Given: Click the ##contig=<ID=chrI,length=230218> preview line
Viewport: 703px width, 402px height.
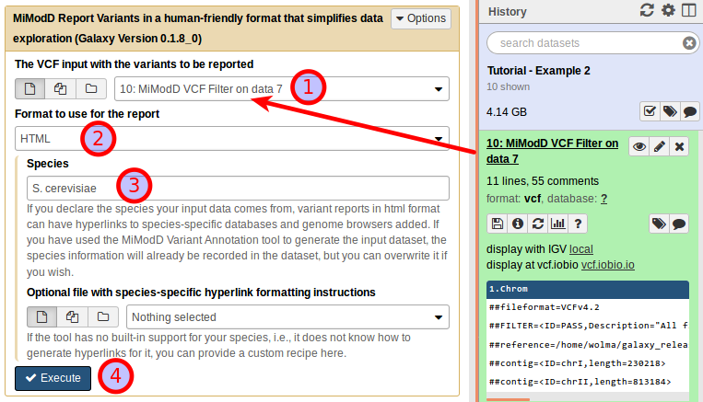Looking at the screenshot, I should coord(577,363).
